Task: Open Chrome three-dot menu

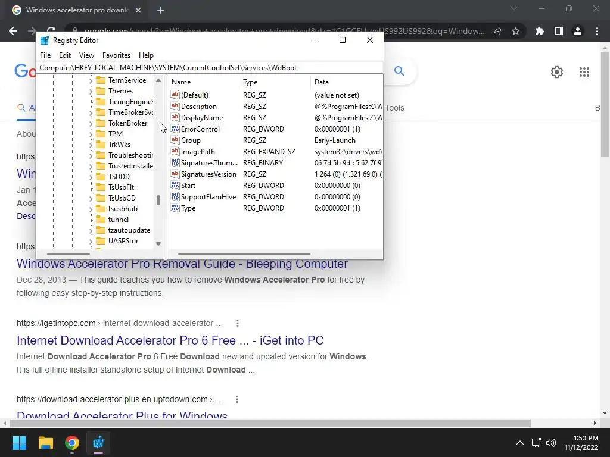Action: click(x=597, y=31)
